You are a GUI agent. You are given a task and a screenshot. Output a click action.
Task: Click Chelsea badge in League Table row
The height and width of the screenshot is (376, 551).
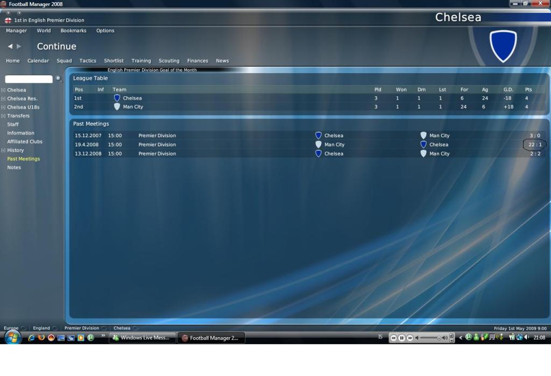click(117, 98)
